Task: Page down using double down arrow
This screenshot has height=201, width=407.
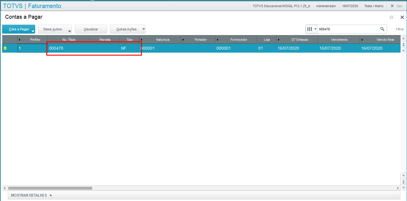Action: click(x=403, y=182)
